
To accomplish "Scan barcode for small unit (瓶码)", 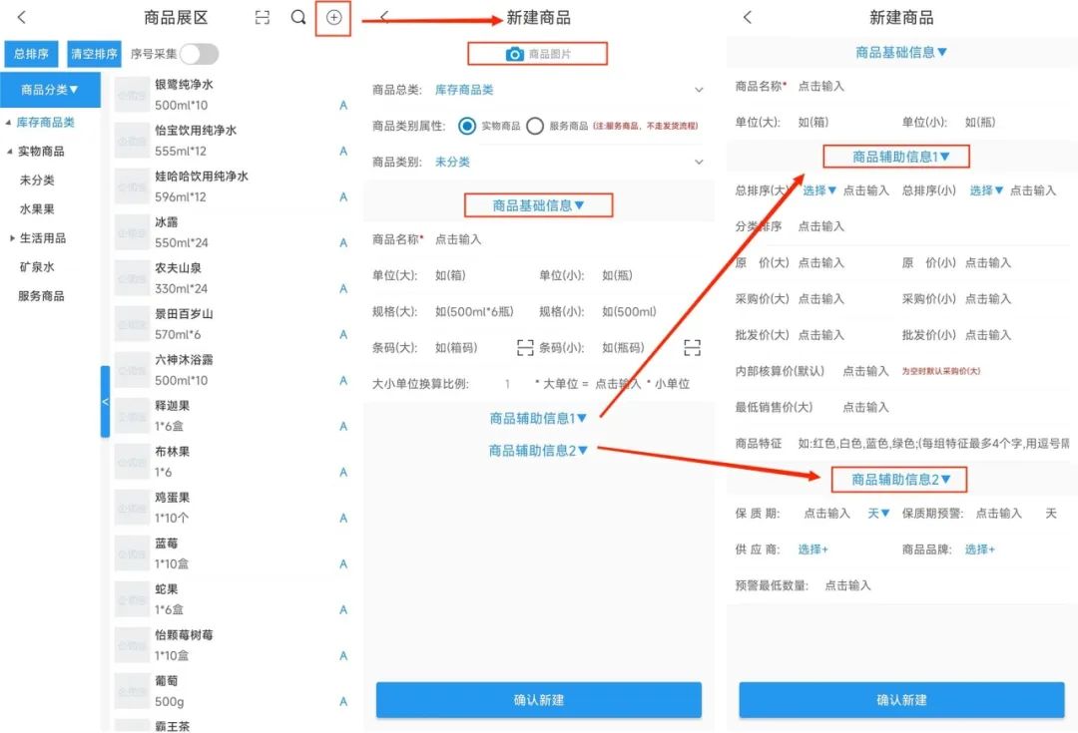I will click(693, 348).
